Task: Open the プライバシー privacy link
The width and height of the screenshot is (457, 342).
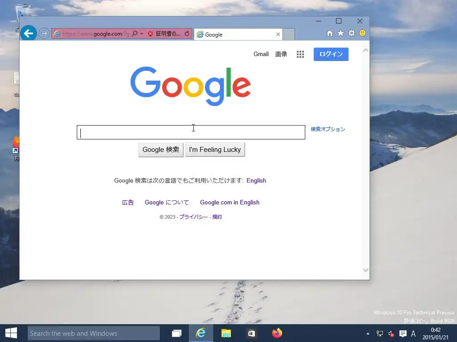Action: coord(193,217)
